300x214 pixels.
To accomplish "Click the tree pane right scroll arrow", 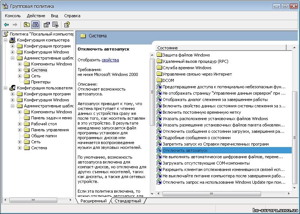I will [x=70, y=200].
